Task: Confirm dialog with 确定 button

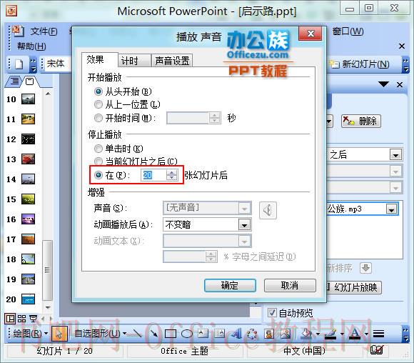Action: [230, 286]
